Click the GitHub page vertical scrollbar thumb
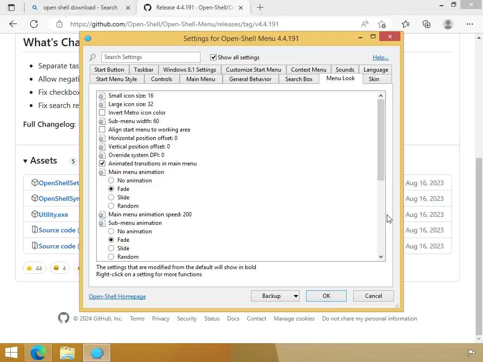Screen dimensions: 483x362 (x=479, y=246)
